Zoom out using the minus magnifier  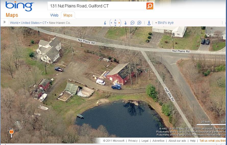pyautogui.click(x=132, y=23)
